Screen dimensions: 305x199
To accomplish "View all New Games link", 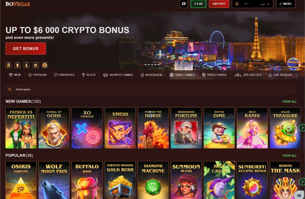I will click(289, 102).
